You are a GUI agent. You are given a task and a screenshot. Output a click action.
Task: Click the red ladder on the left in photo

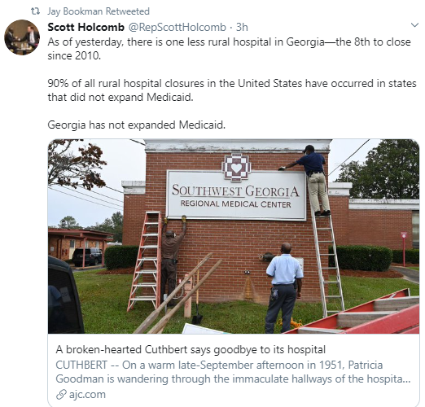(144, 260)
